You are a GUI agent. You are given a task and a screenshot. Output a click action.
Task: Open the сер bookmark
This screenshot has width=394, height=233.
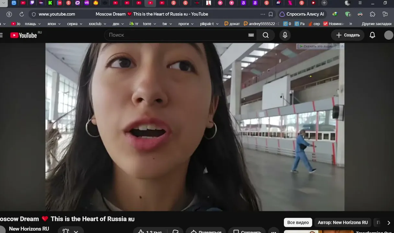point(314,24)
